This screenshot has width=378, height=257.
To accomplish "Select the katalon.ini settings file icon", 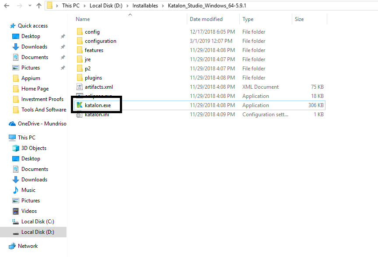I will pos(79,115).
